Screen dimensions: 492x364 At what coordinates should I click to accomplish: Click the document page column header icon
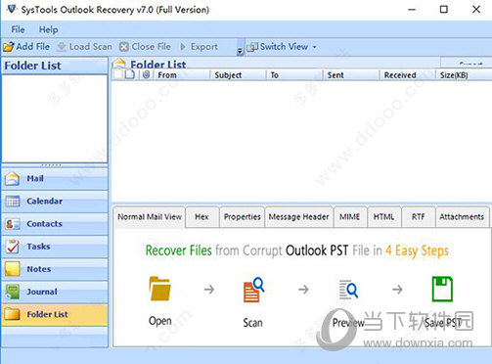(130, 74)
